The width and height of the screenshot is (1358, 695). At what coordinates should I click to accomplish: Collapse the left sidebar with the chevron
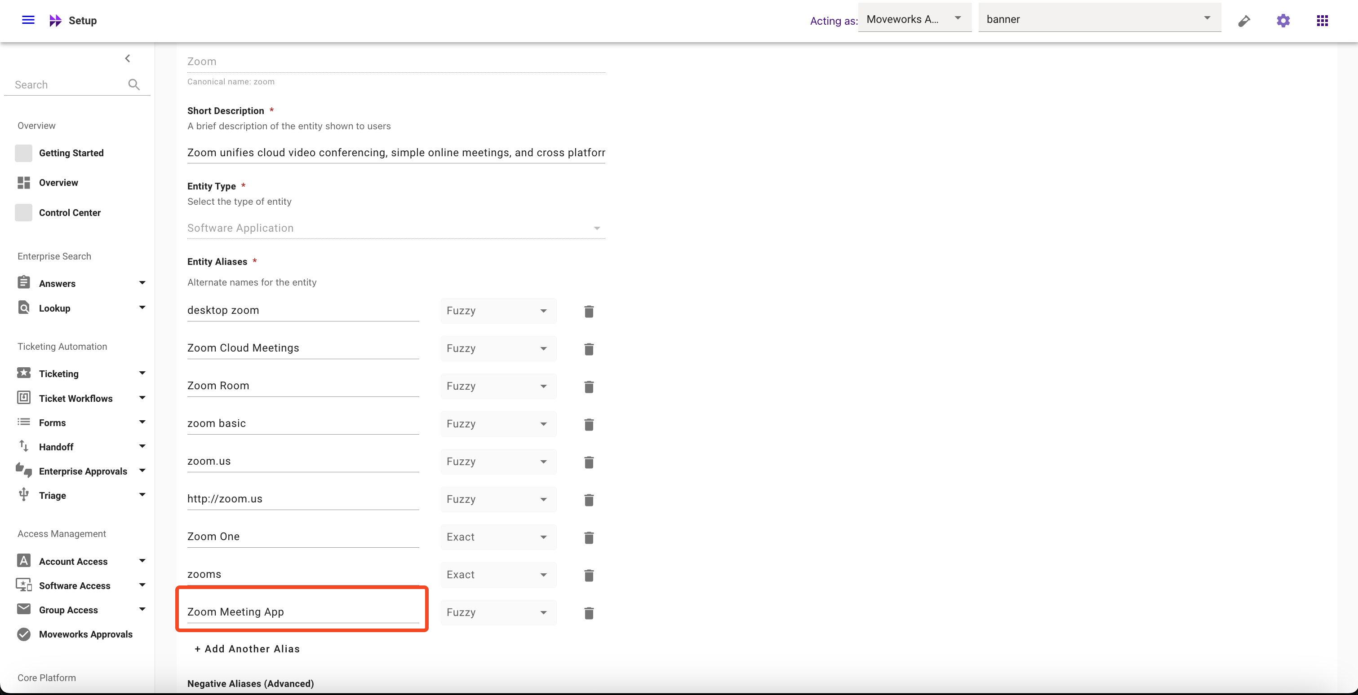[128, 58]
